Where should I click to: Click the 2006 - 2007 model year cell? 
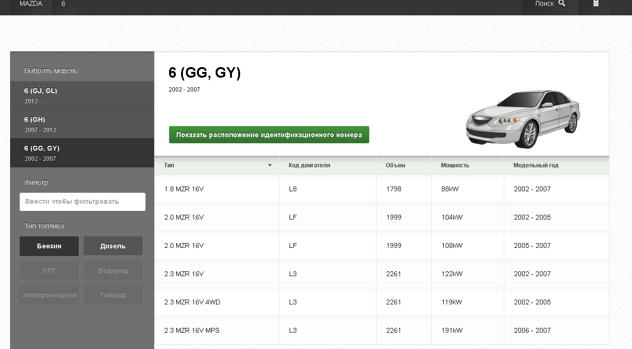click(557, 330)
